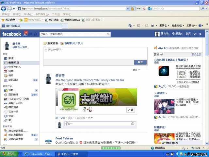The height and width of the screenshot is (157, 209).
Task: Open the Live Search options dropdown arrow
Action: tap(206, 9)
